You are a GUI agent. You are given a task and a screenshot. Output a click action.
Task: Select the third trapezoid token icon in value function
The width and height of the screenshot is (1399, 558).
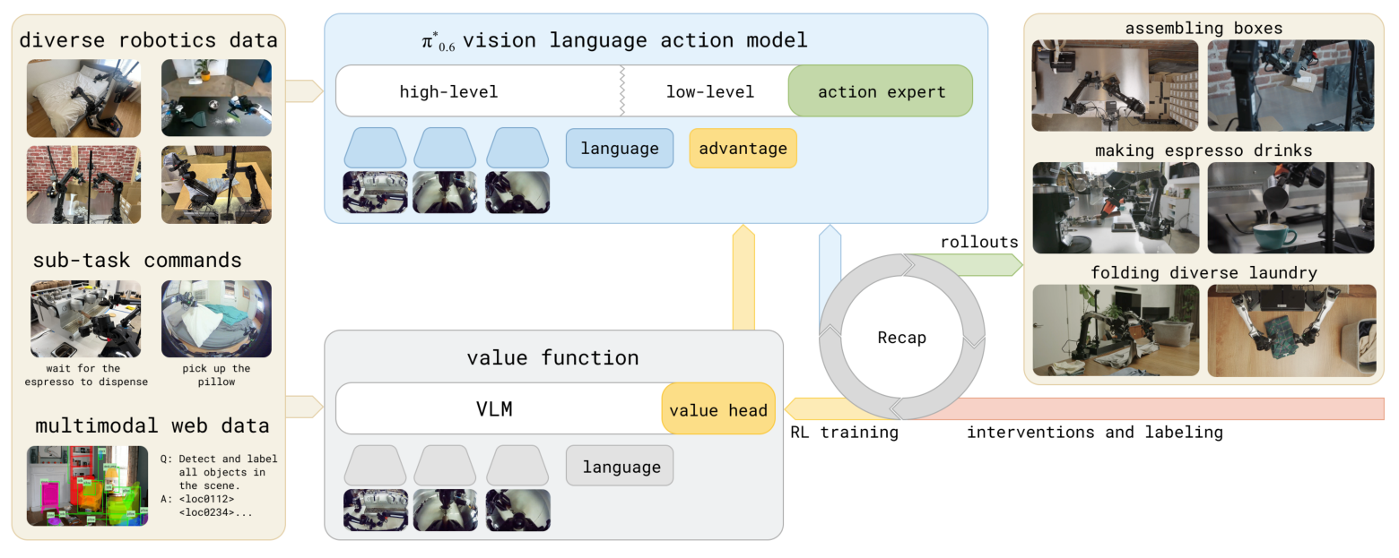(517, 465)
